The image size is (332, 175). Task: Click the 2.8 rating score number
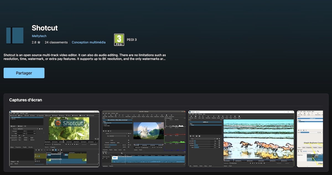pyautogui.click(x=34, y=42)
